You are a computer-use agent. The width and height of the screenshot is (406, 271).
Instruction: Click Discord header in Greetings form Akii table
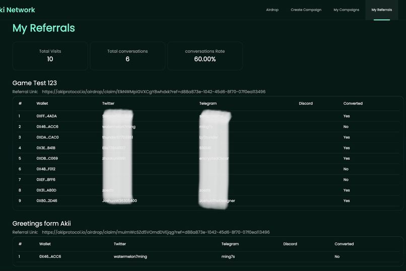(290, 244)
